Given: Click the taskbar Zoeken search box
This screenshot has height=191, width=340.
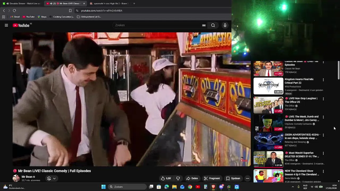Looking at the screenshot, I should point(127,187).
